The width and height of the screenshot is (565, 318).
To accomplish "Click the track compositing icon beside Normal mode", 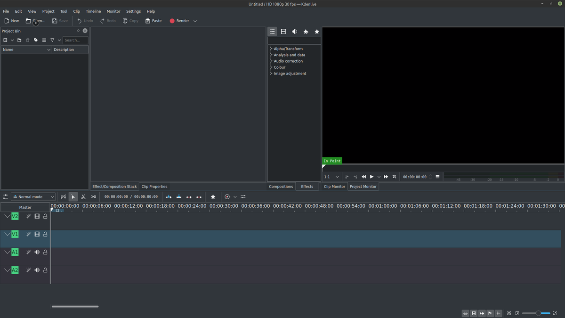I will pos(63,197).
